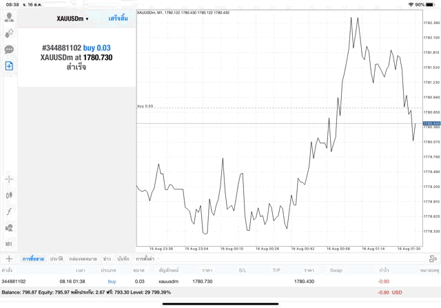Open the accounts profile icon
Image resolution: width=441 pixels, height=308 pixels.
click(9, 17)
